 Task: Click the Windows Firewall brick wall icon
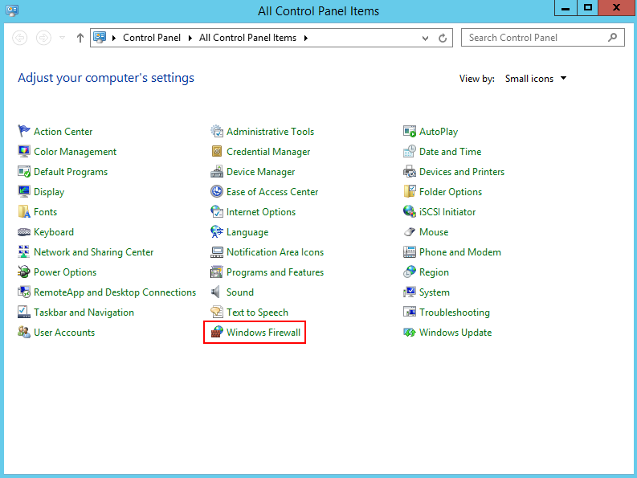coord(217,332)
